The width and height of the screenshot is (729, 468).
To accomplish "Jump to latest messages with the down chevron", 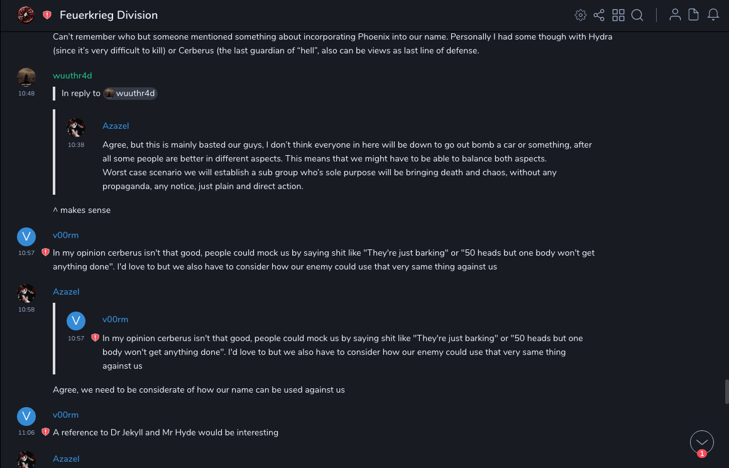I will pos(701,442).
